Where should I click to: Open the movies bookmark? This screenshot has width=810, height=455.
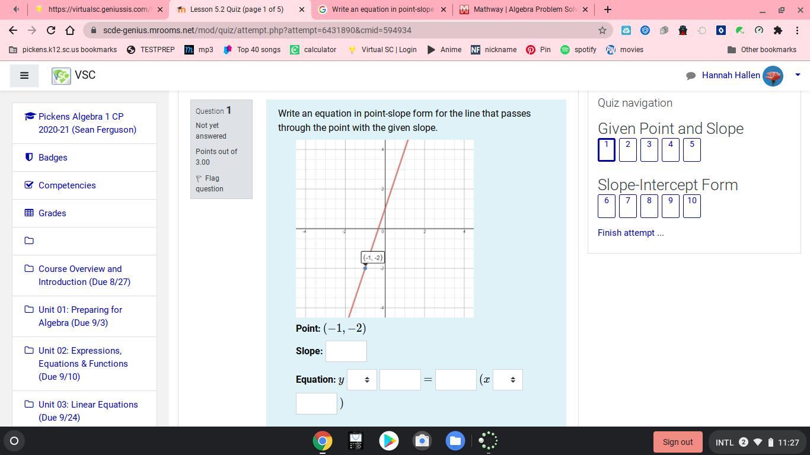coord(625,50)
